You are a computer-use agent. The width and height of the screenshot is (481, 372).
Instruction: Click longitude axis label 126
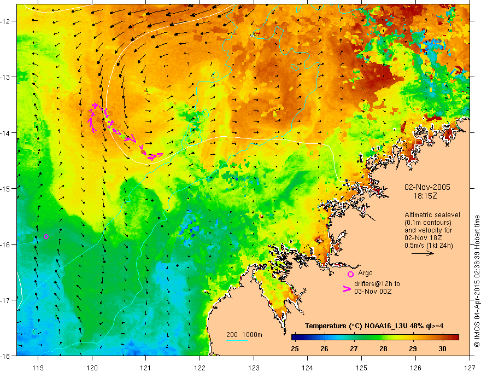pos(415,368)
